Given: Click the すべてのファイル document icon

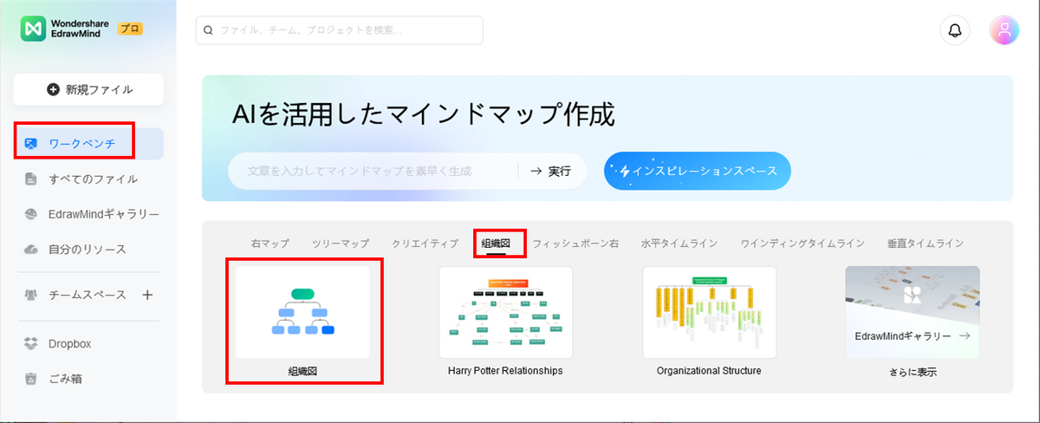Looking at the screenshot, I should [x=31, y=179].
